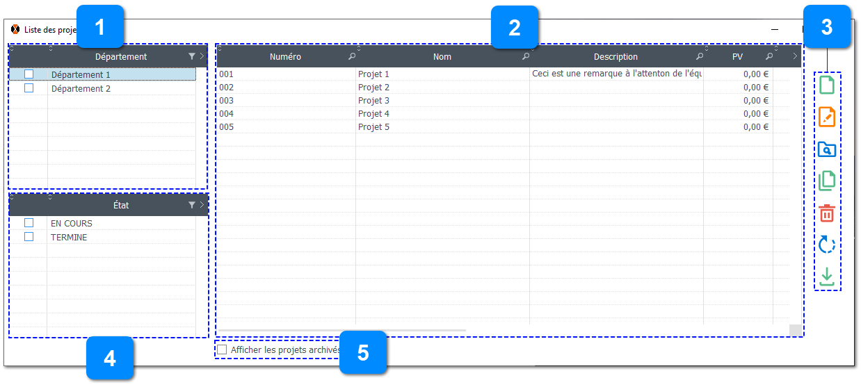This screenshot has height=387, width=861.
Task: Click the search icon in the Nom column
Action: click(526, 57)
